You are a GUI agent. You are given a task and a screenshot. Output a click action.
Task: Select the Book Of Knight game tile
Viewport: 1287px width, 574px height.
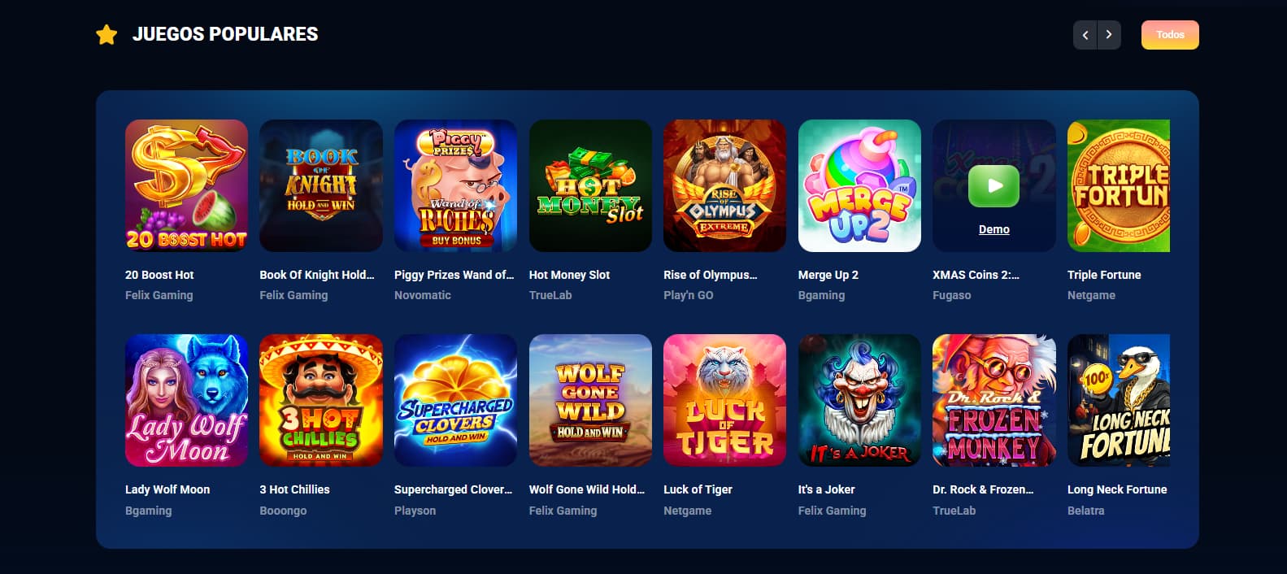(321, 185)
